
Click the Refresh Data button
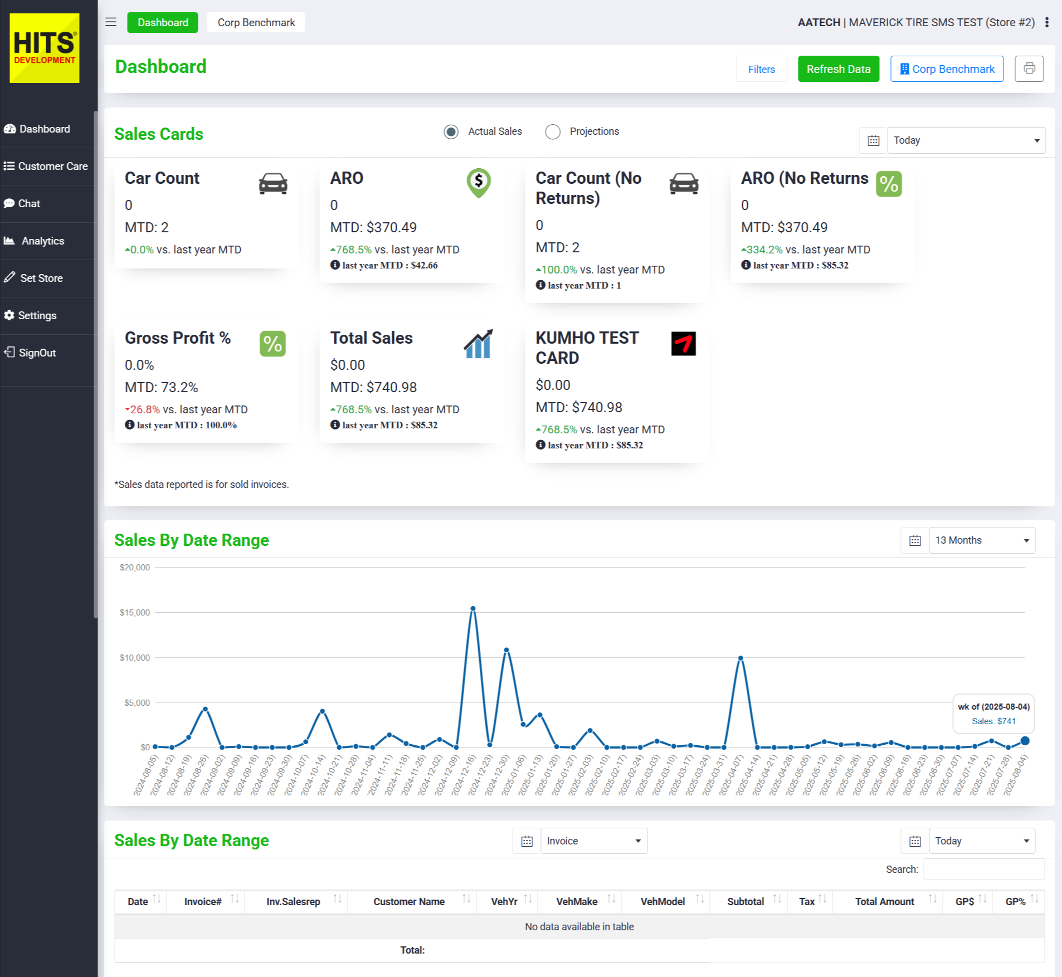pyautogui.click(x=838, y=69)
